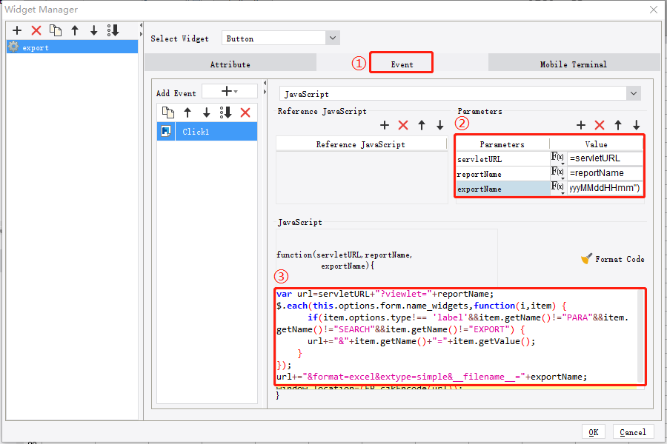Add a parameter with the Parameters plus icon
This screenshot has height=444, width=667.
pos(583,125)
